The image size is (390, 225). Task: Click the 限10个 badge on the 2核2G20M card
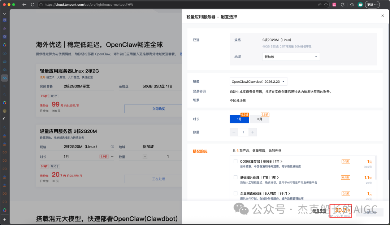(55, 166)
